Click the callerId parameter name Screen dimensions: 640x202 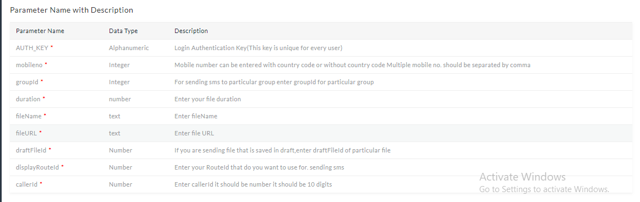[26, 185]
